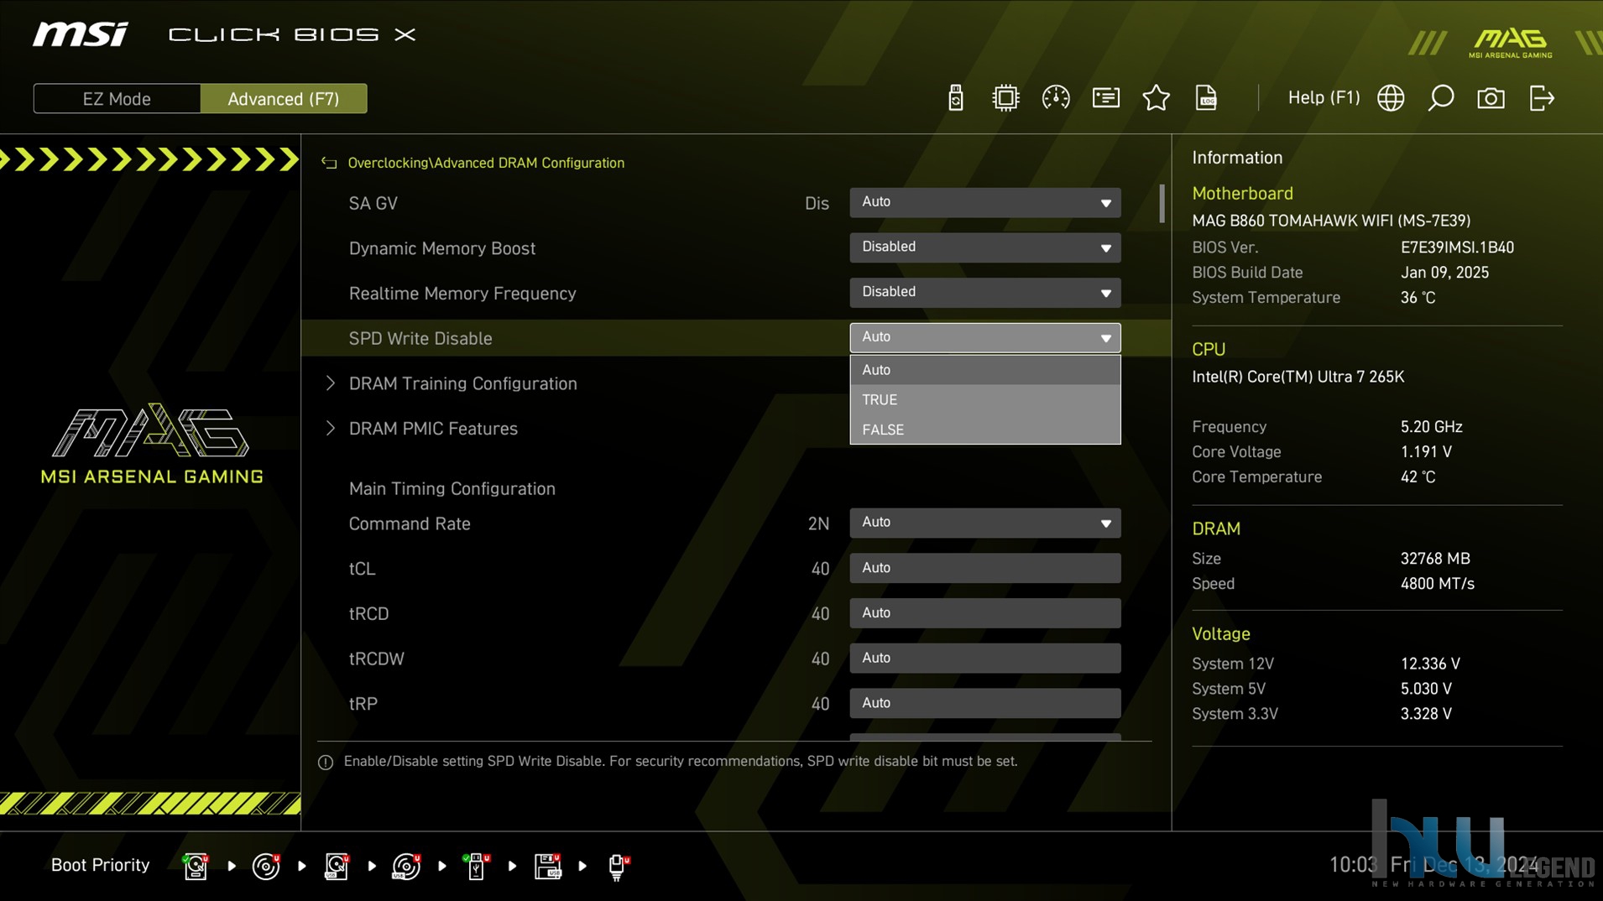Click the back arrow beside the breadcrumb
The height and width of the screenshot is (901, 1603).
click(x=329, y=163)
